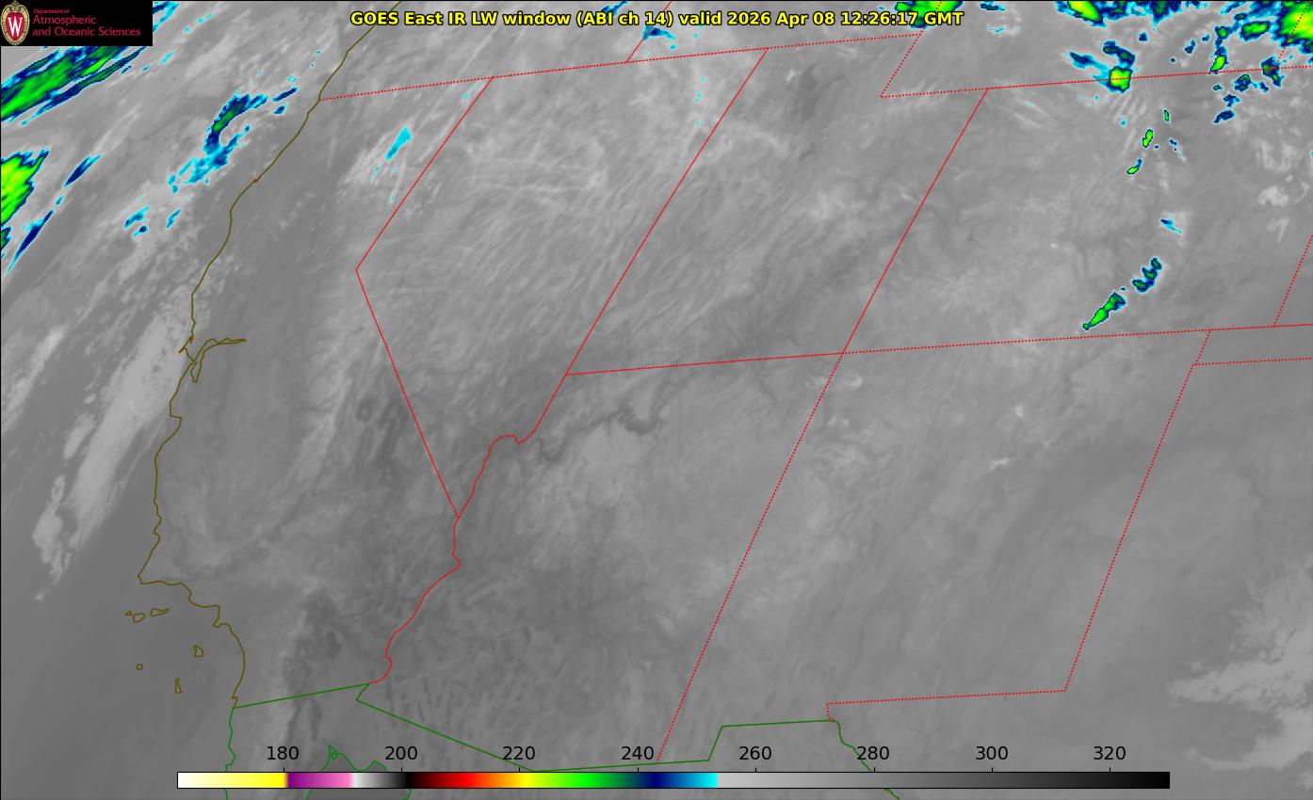Click the 300 colorbar label
Image resolution: width=1313 pixels, height=800 pixels.
tap(992, 753)
